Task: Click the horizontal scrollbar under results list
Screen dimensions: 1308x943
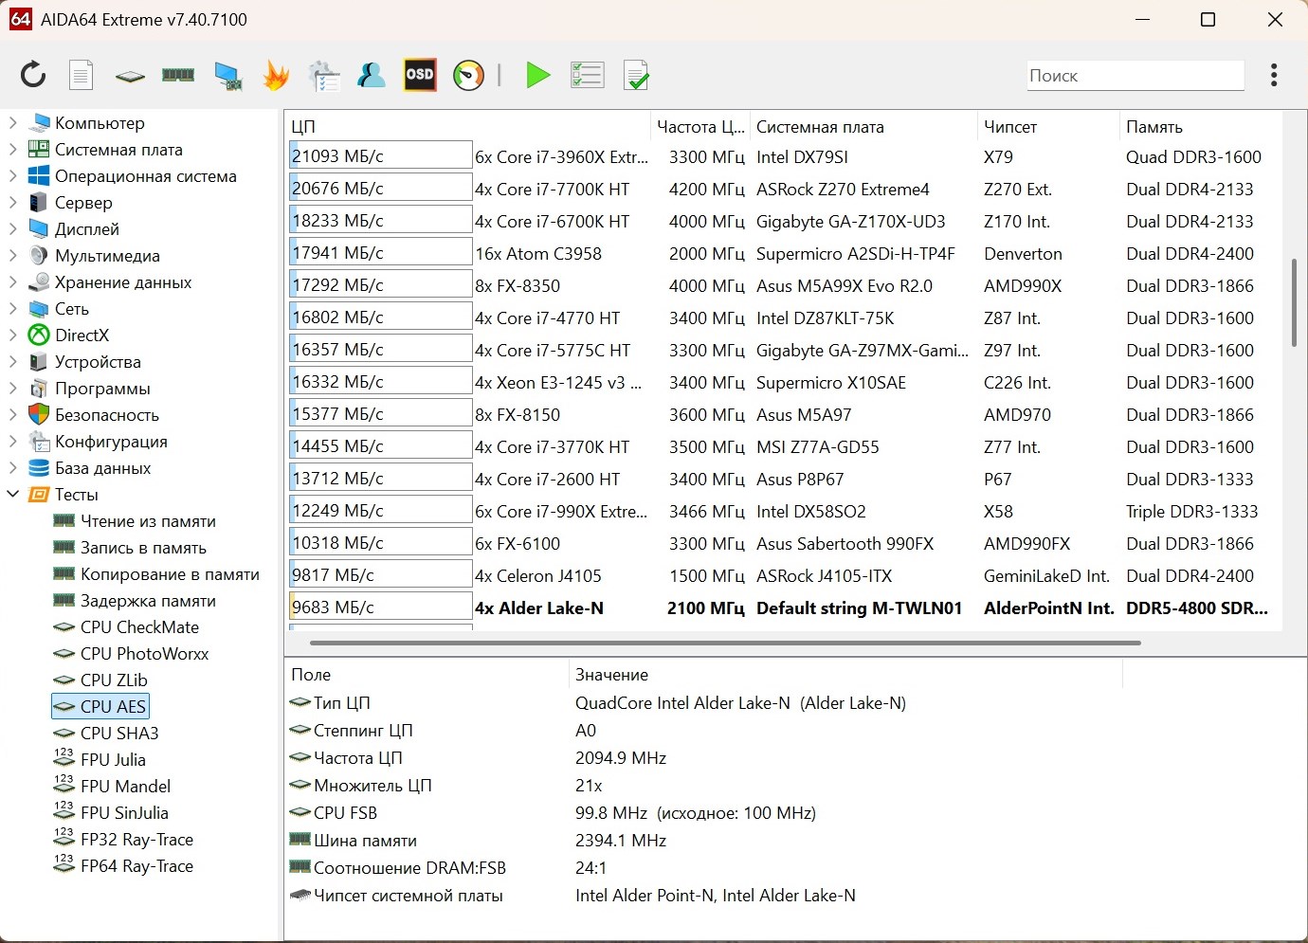Action: [x=724, y=643]
